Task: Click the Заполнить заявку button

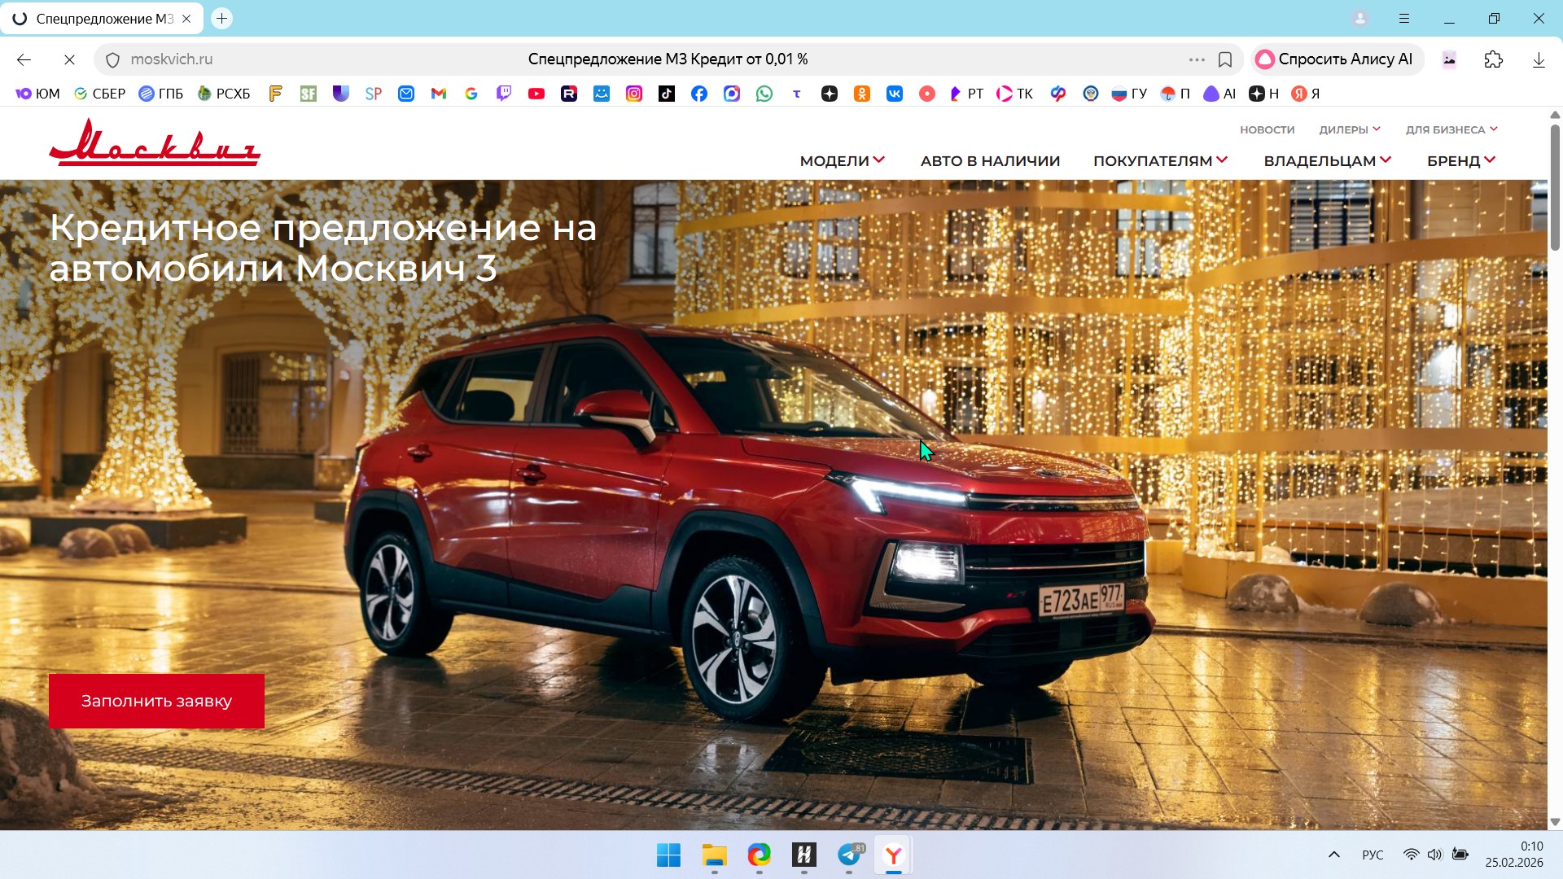Action: pyautogui.click(x=156, y=701)
